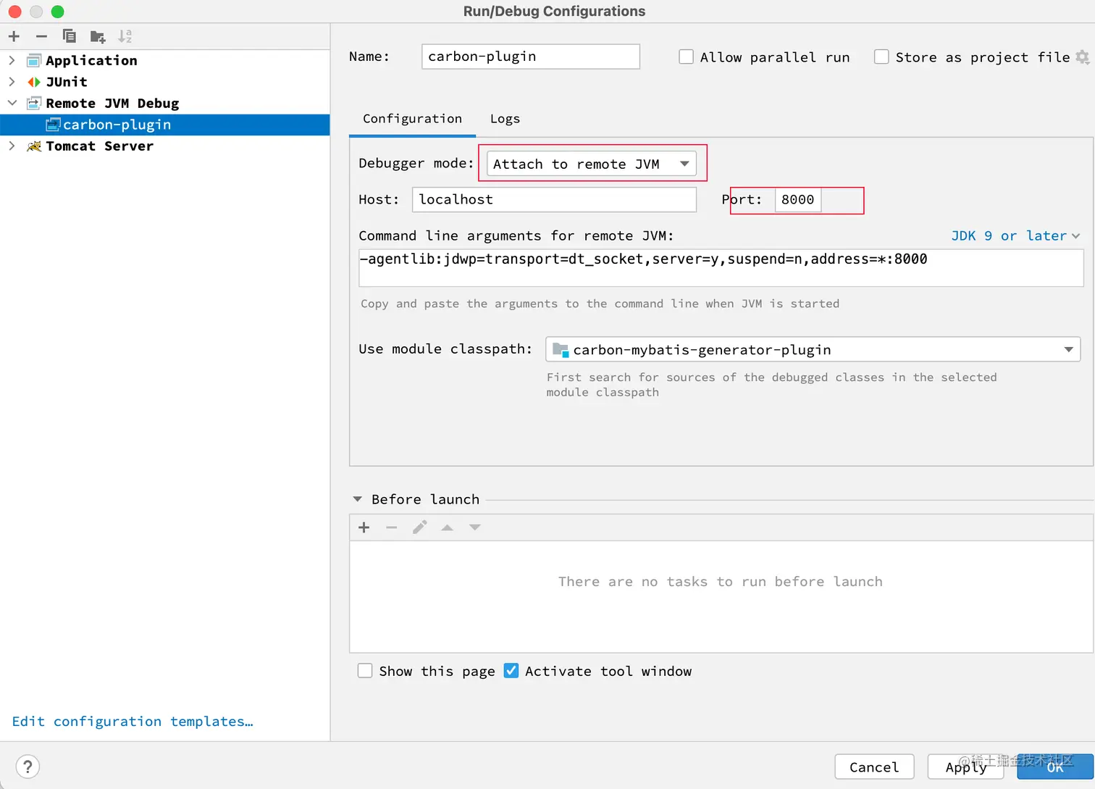This screenshot has height=789, width=1095.
Task: Close the Run/Debug Configurations window
Action: pos(14,12)
